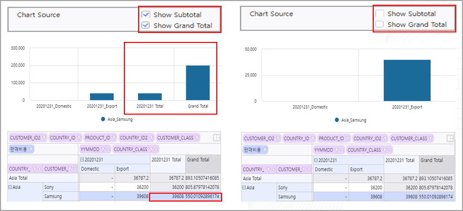463x211 pixels.
Task: Click 20201231_Export bar in right chart
Action: (x=407, y=81)
